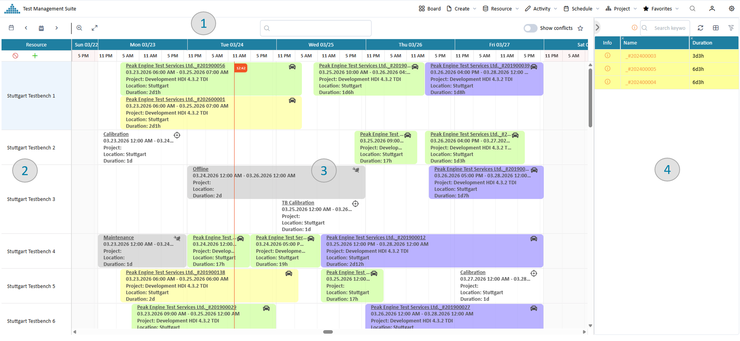Expand the Resource dropdown menu

click(501, 9)
